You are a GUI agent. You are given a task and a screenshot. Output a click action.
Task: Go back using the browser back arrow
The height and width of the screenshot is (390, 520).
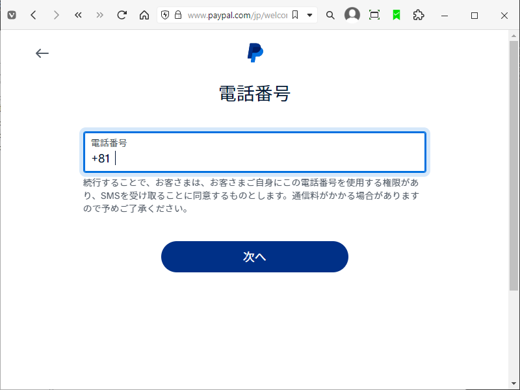(33, 15)
